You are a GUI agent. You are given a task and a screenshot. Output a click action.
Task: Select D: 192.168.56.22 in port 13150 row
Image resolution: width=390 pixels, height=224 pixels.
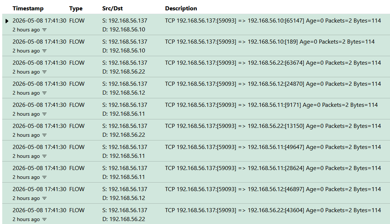point(124,135)
